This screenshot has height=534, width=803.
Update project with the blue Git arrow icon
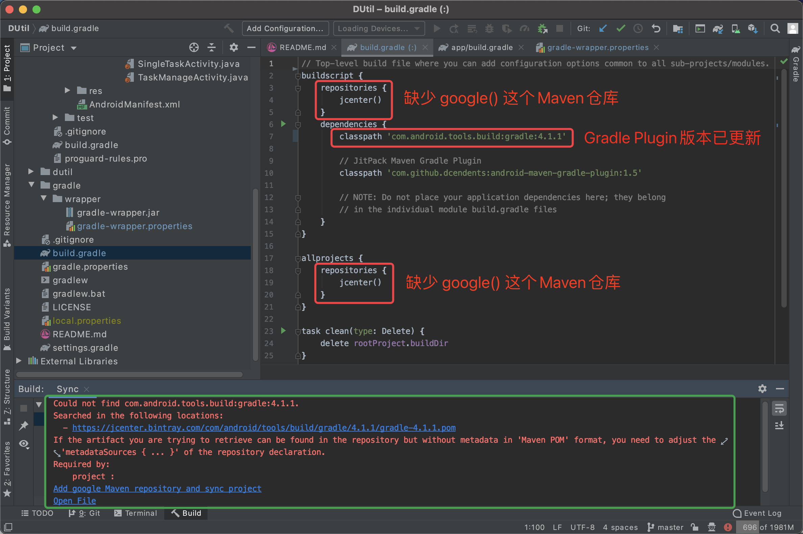[603, 28]
